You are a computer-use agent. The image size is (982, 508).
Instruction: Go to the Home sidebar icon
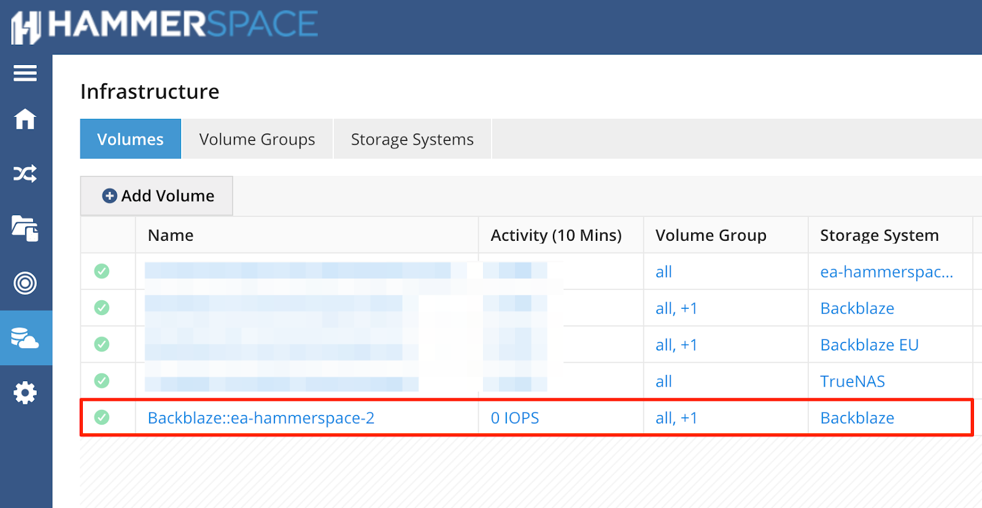25,119
